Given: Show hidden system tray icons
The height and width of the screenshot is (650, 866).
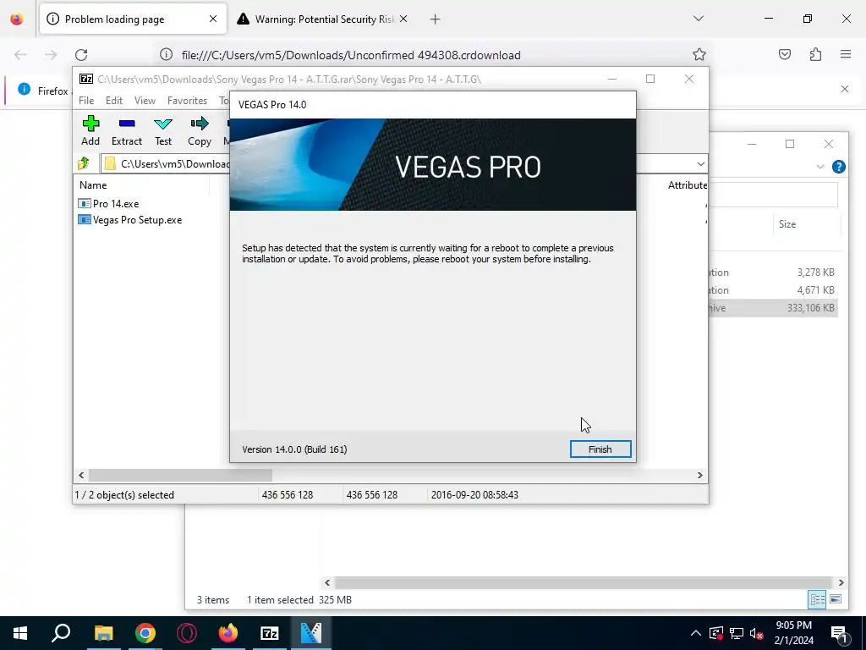Looking at the screenshot, I should (x=696, y=633).
